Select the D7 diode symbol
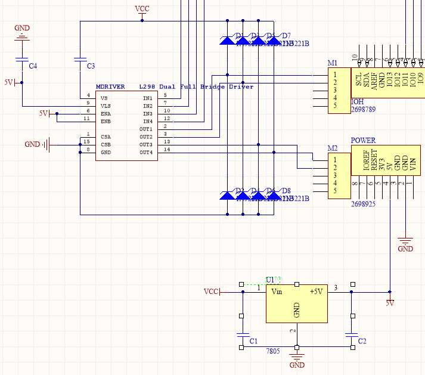425x375 pixels. (x=274, y=41)
